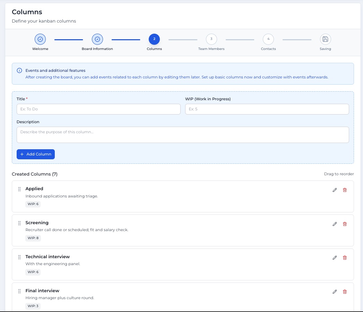This screenshot has height=312, width=363.
Task: Grab the Screening column drag handle
Action: point(19,223)
